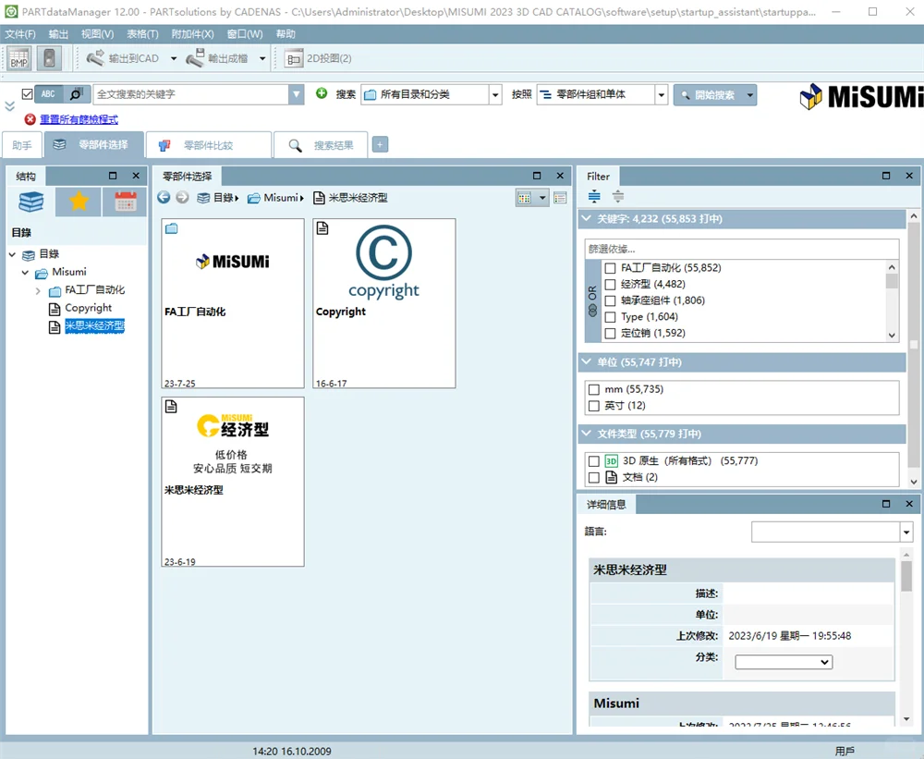This screenshot has width=924, height=759.
Task: Open the 视图(V) menu
Action: [97, 34]
